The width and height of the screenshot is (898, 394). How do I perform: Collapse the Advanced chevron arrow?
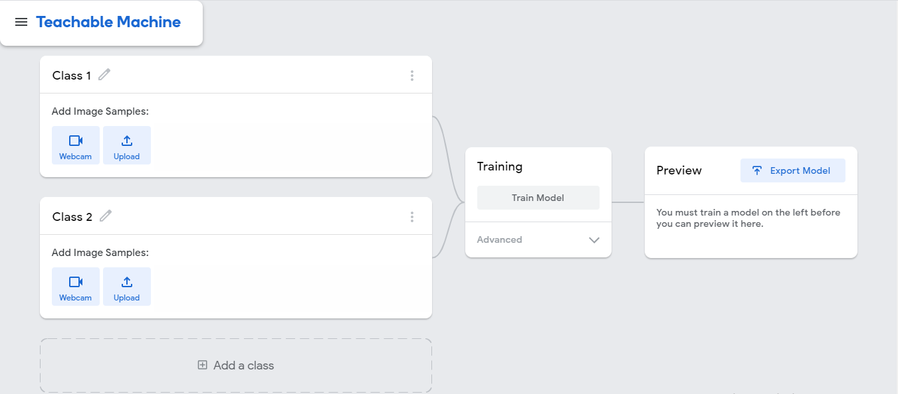(x=594, y=240)
